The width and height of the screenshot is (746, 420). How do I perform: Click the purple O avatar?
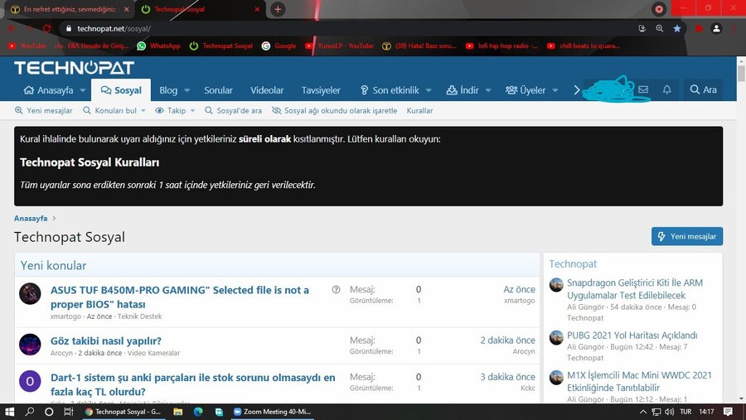(x=30, y=381)
